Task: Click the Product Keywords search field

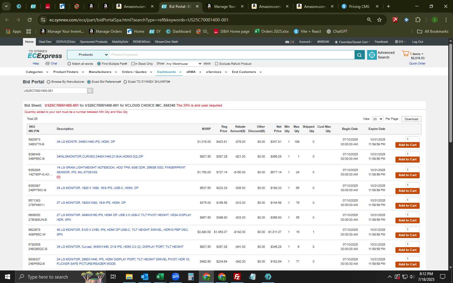Action: (232, 55)
